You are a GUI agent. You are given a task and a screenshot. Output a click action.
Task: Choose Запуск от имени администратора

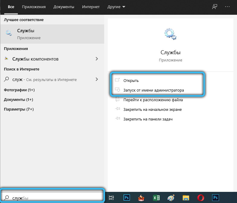[x=153, y=90]
